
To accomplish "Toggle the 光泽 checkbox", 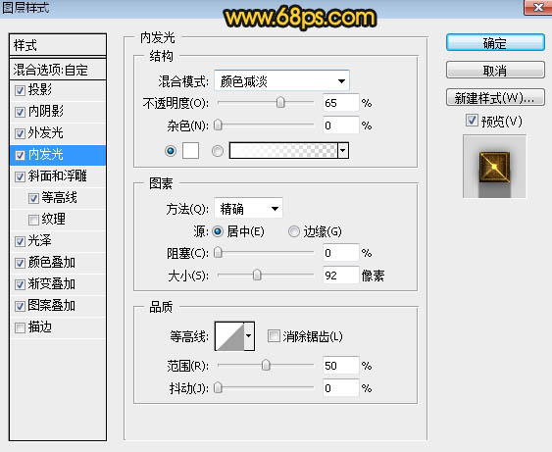I will pyautogui.click(x=20, y=241).
